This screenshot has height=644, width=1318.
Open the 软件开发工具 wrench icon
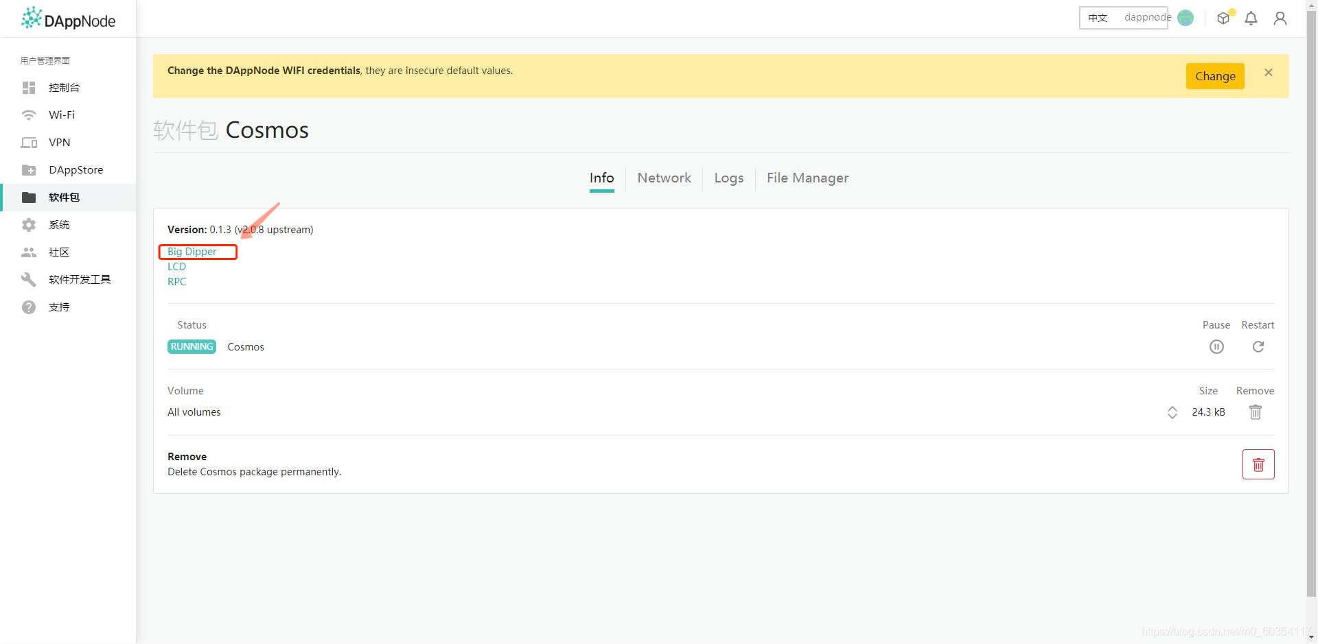point(29,280)
